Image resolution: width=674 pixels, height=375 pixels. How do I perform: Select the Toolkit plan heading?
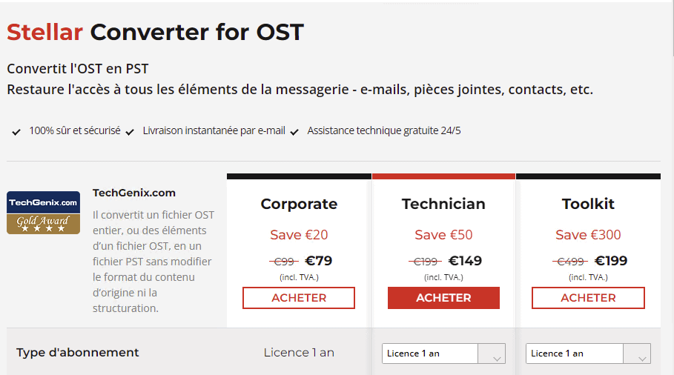point(588,204)
